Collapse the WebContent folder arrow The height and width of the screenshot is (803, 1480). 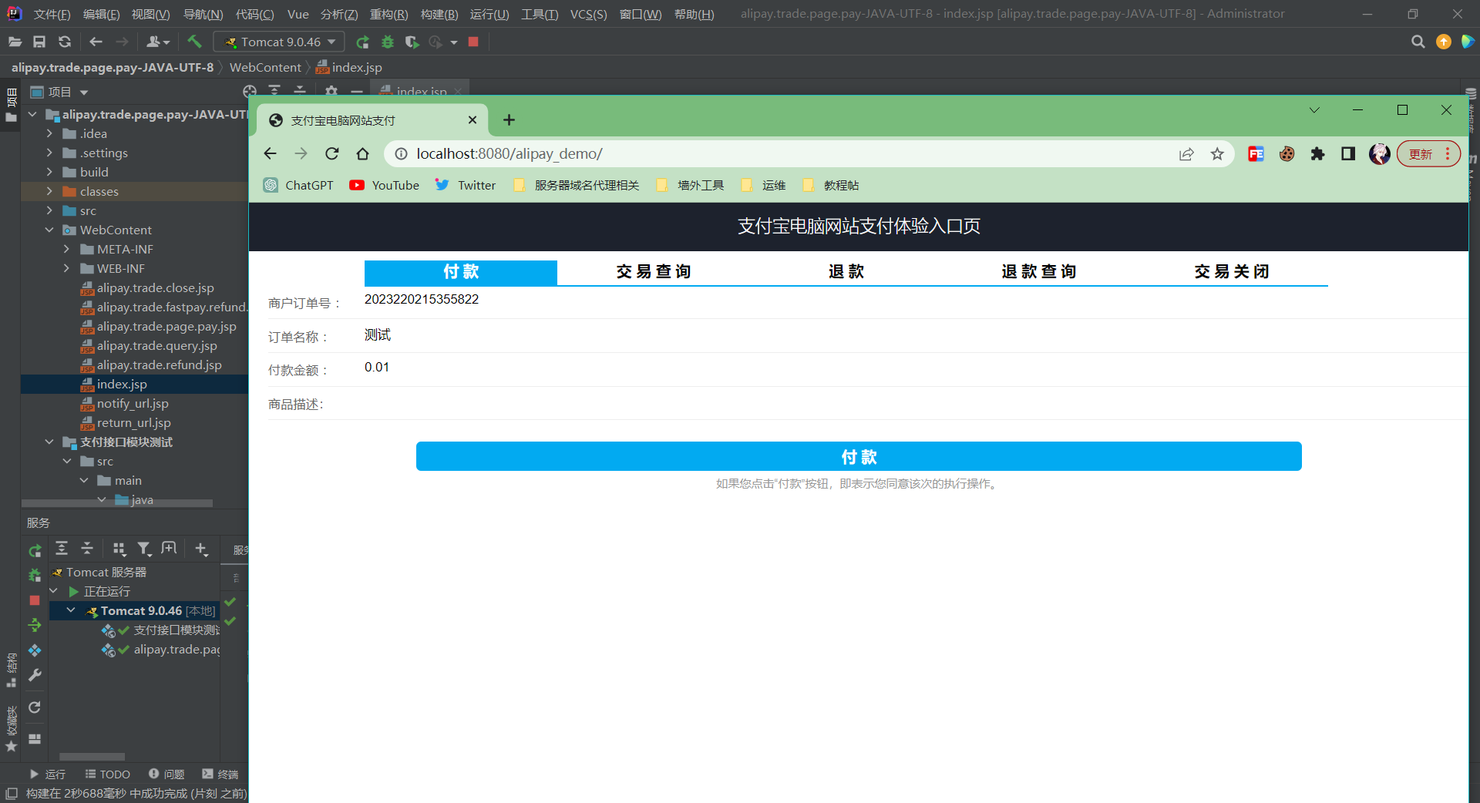click(49, 230)
